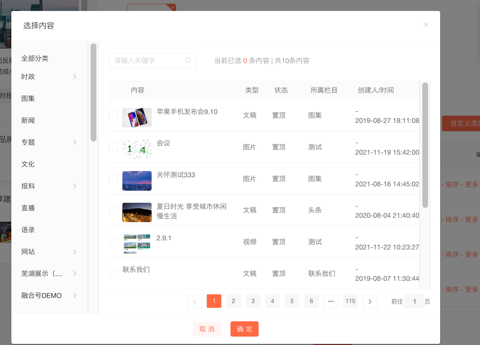This screenshot has height=345, width=480.
Task: Click the previous page arrow
Action: [195, 301]
